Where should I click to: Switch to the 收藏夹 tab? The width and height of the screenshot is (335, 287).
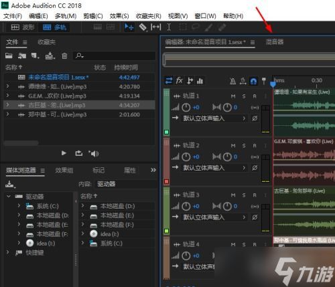(46, 42)
